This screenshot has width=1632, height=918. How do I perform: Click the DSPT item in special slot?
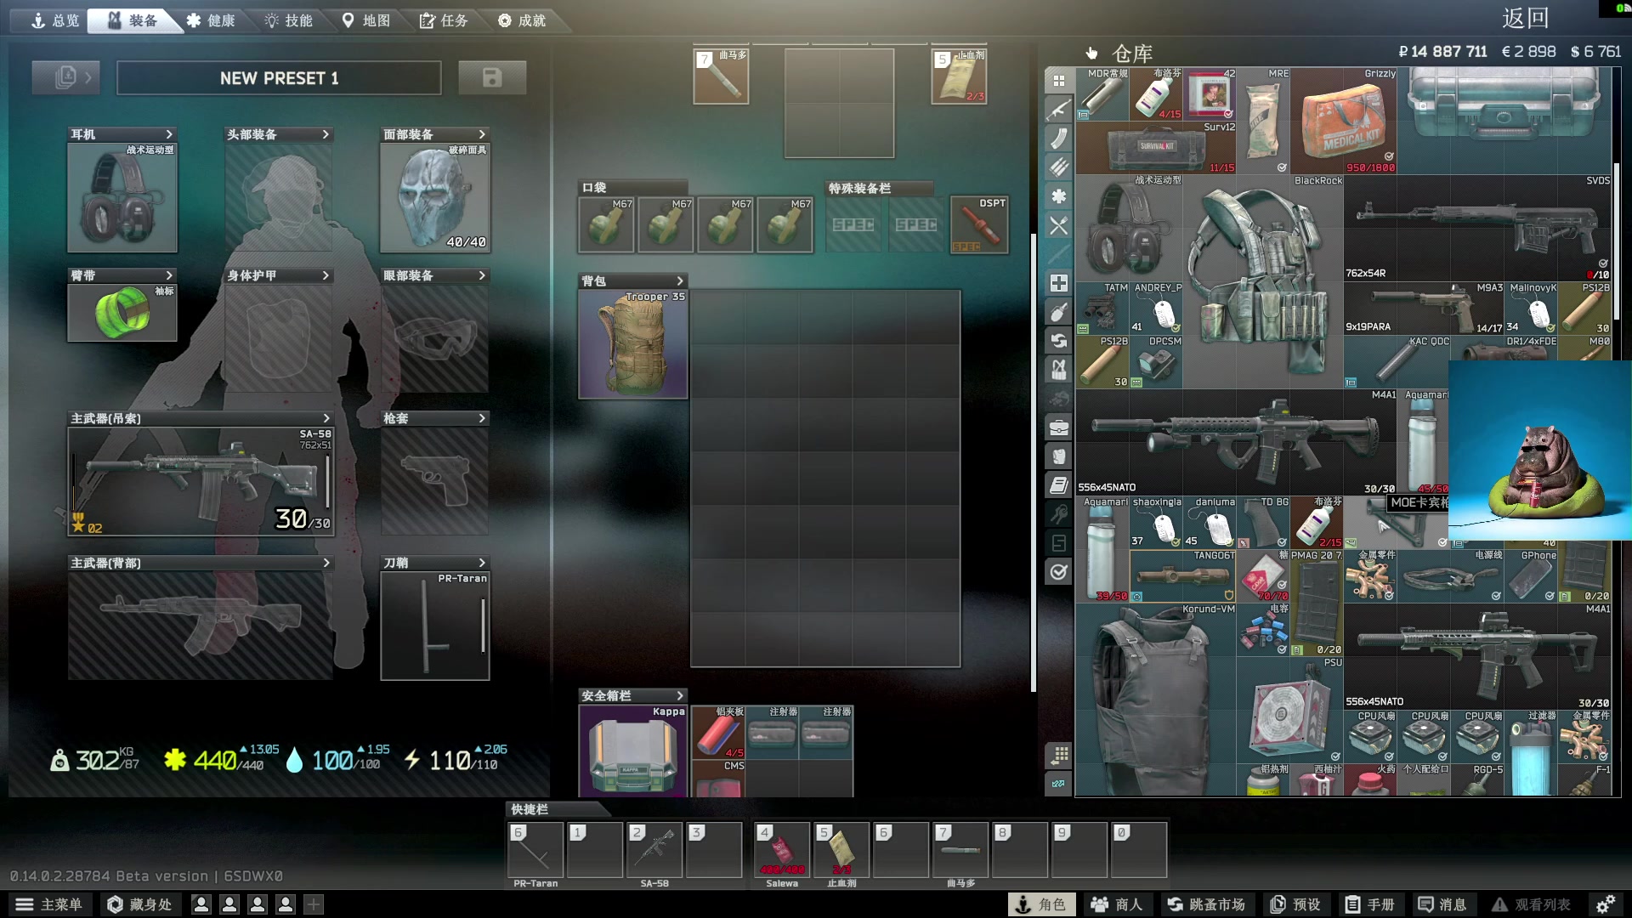click(x=979, y=225)
